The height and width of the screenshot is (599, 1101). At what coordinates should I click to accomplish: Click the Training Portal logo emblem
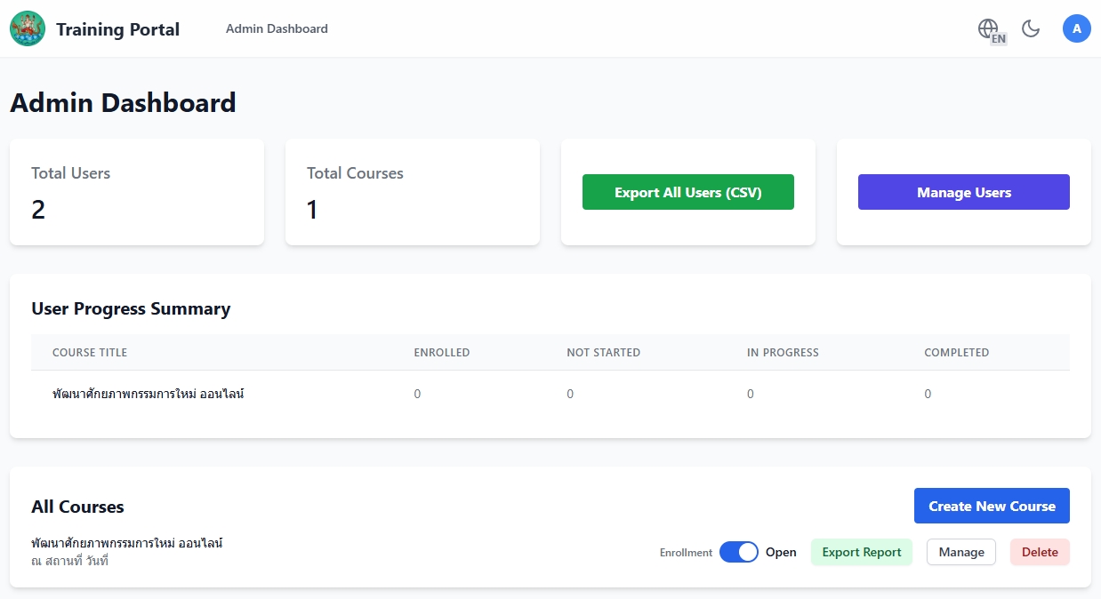[x=28, y=29]
